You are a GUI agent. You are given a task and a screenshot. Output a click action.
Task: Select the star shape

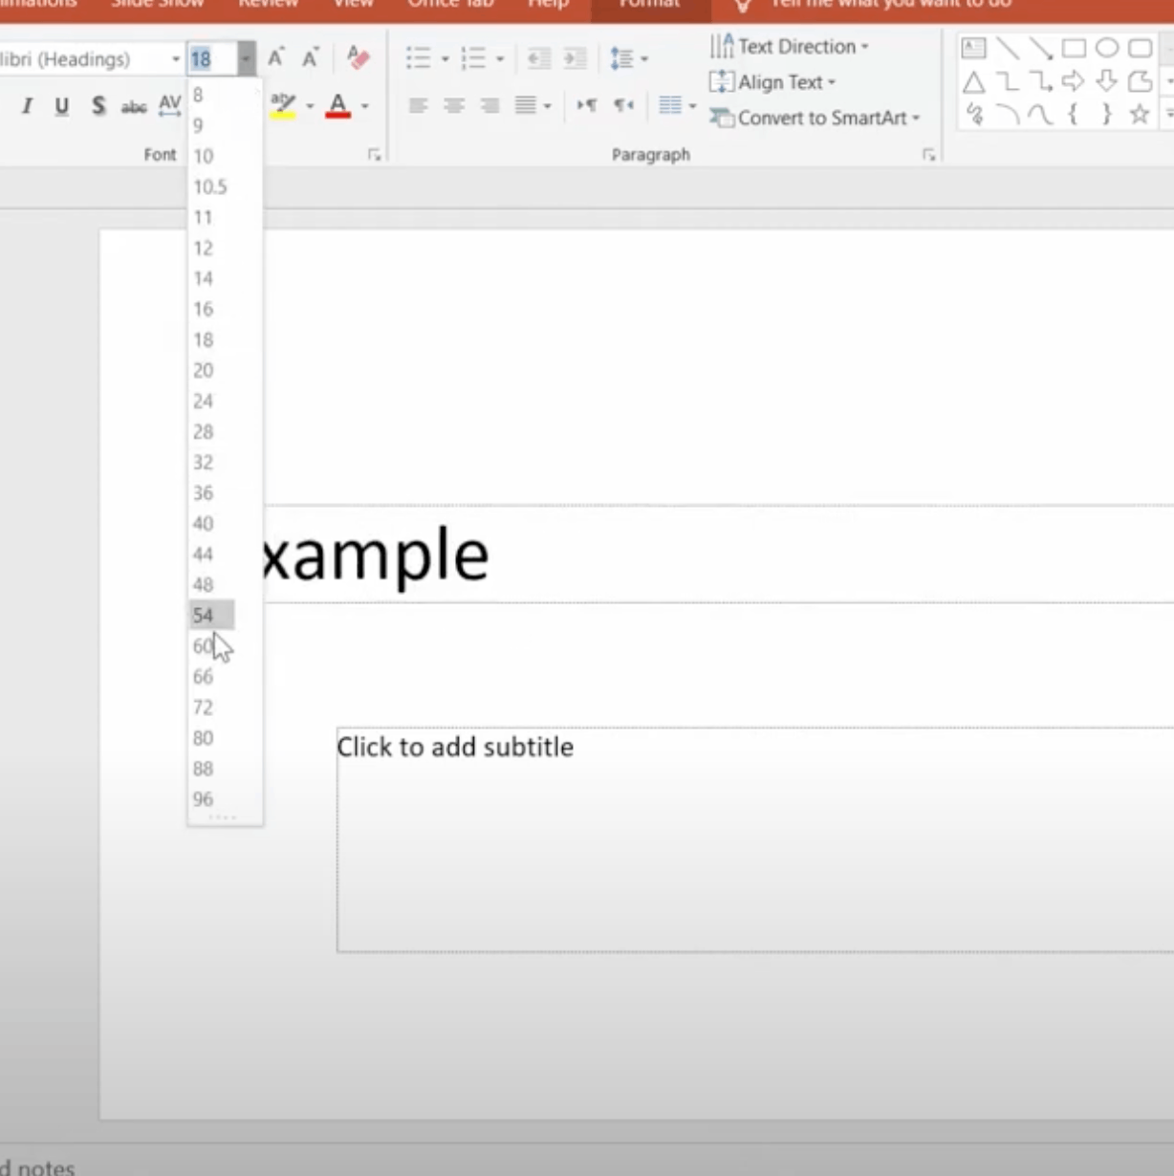pos(1140,115)
